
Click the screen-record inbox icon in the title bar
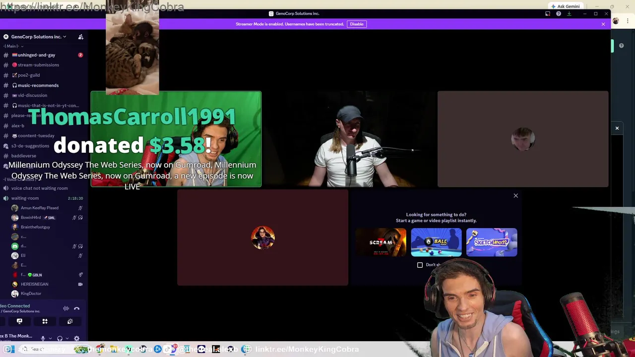[548, 14]
